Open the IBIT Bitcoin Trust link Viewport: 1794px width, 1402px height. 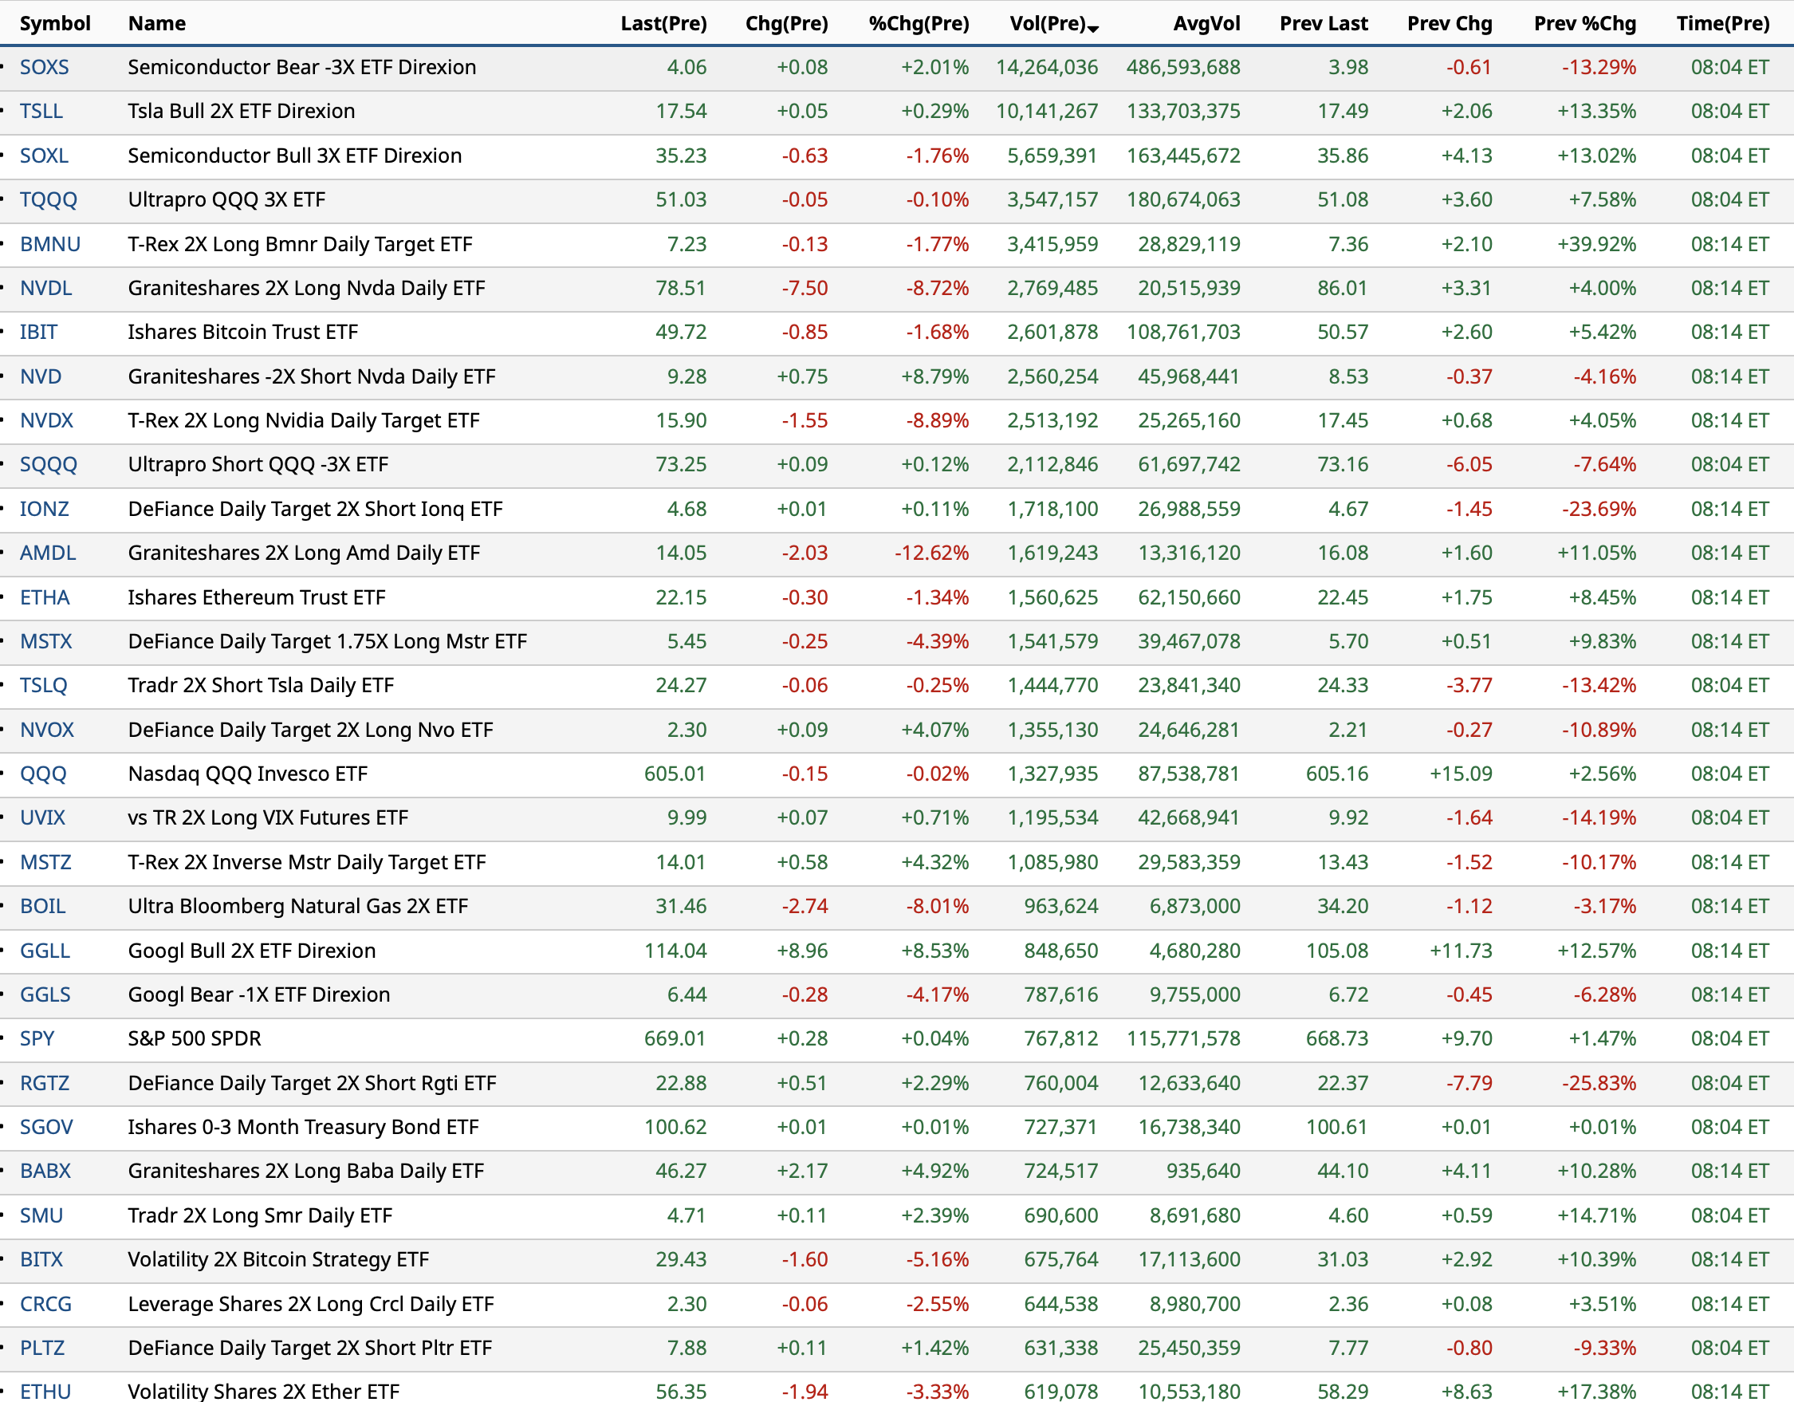click(x=38, y=332)
